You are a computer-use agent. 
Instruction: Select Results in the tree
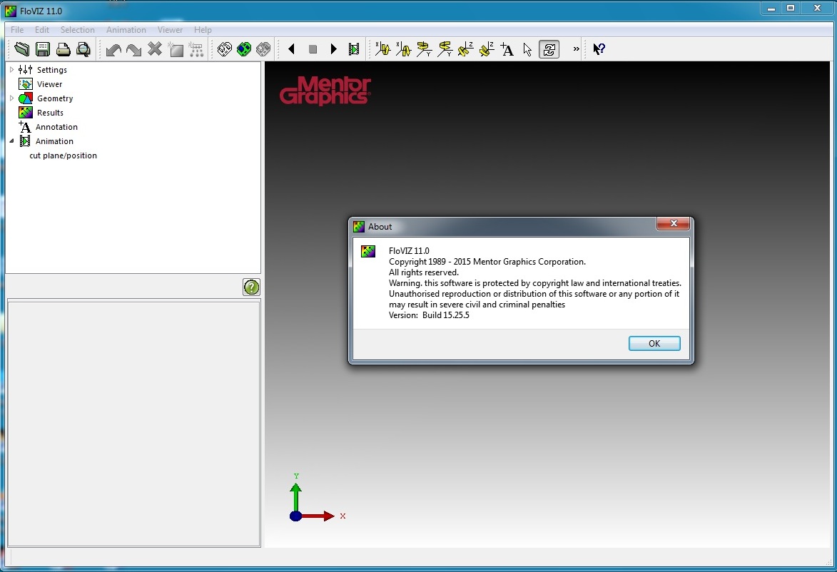(50, 113)
